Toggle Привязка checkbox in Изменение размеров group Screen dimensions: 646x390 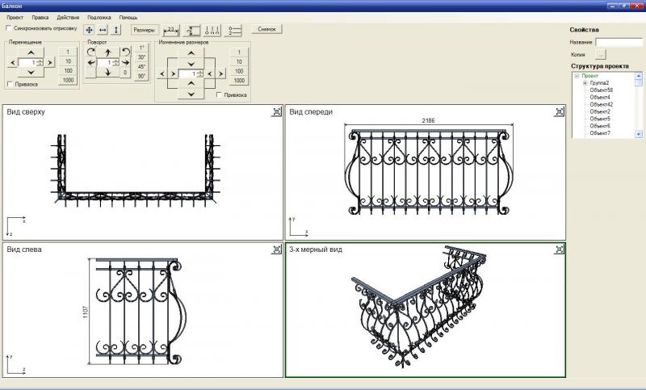219,94
